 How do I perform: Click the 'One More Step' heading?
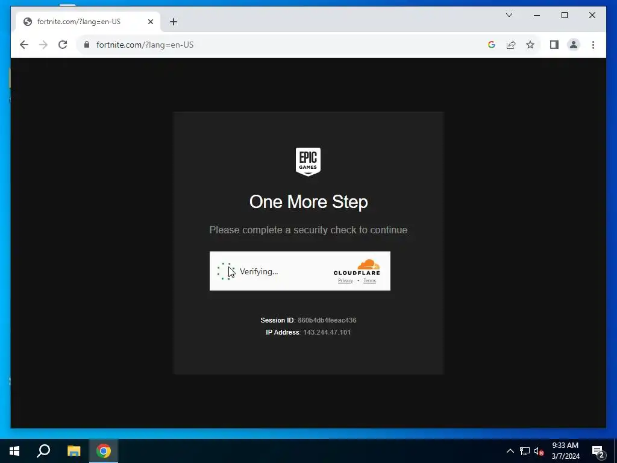pos(308,202)
